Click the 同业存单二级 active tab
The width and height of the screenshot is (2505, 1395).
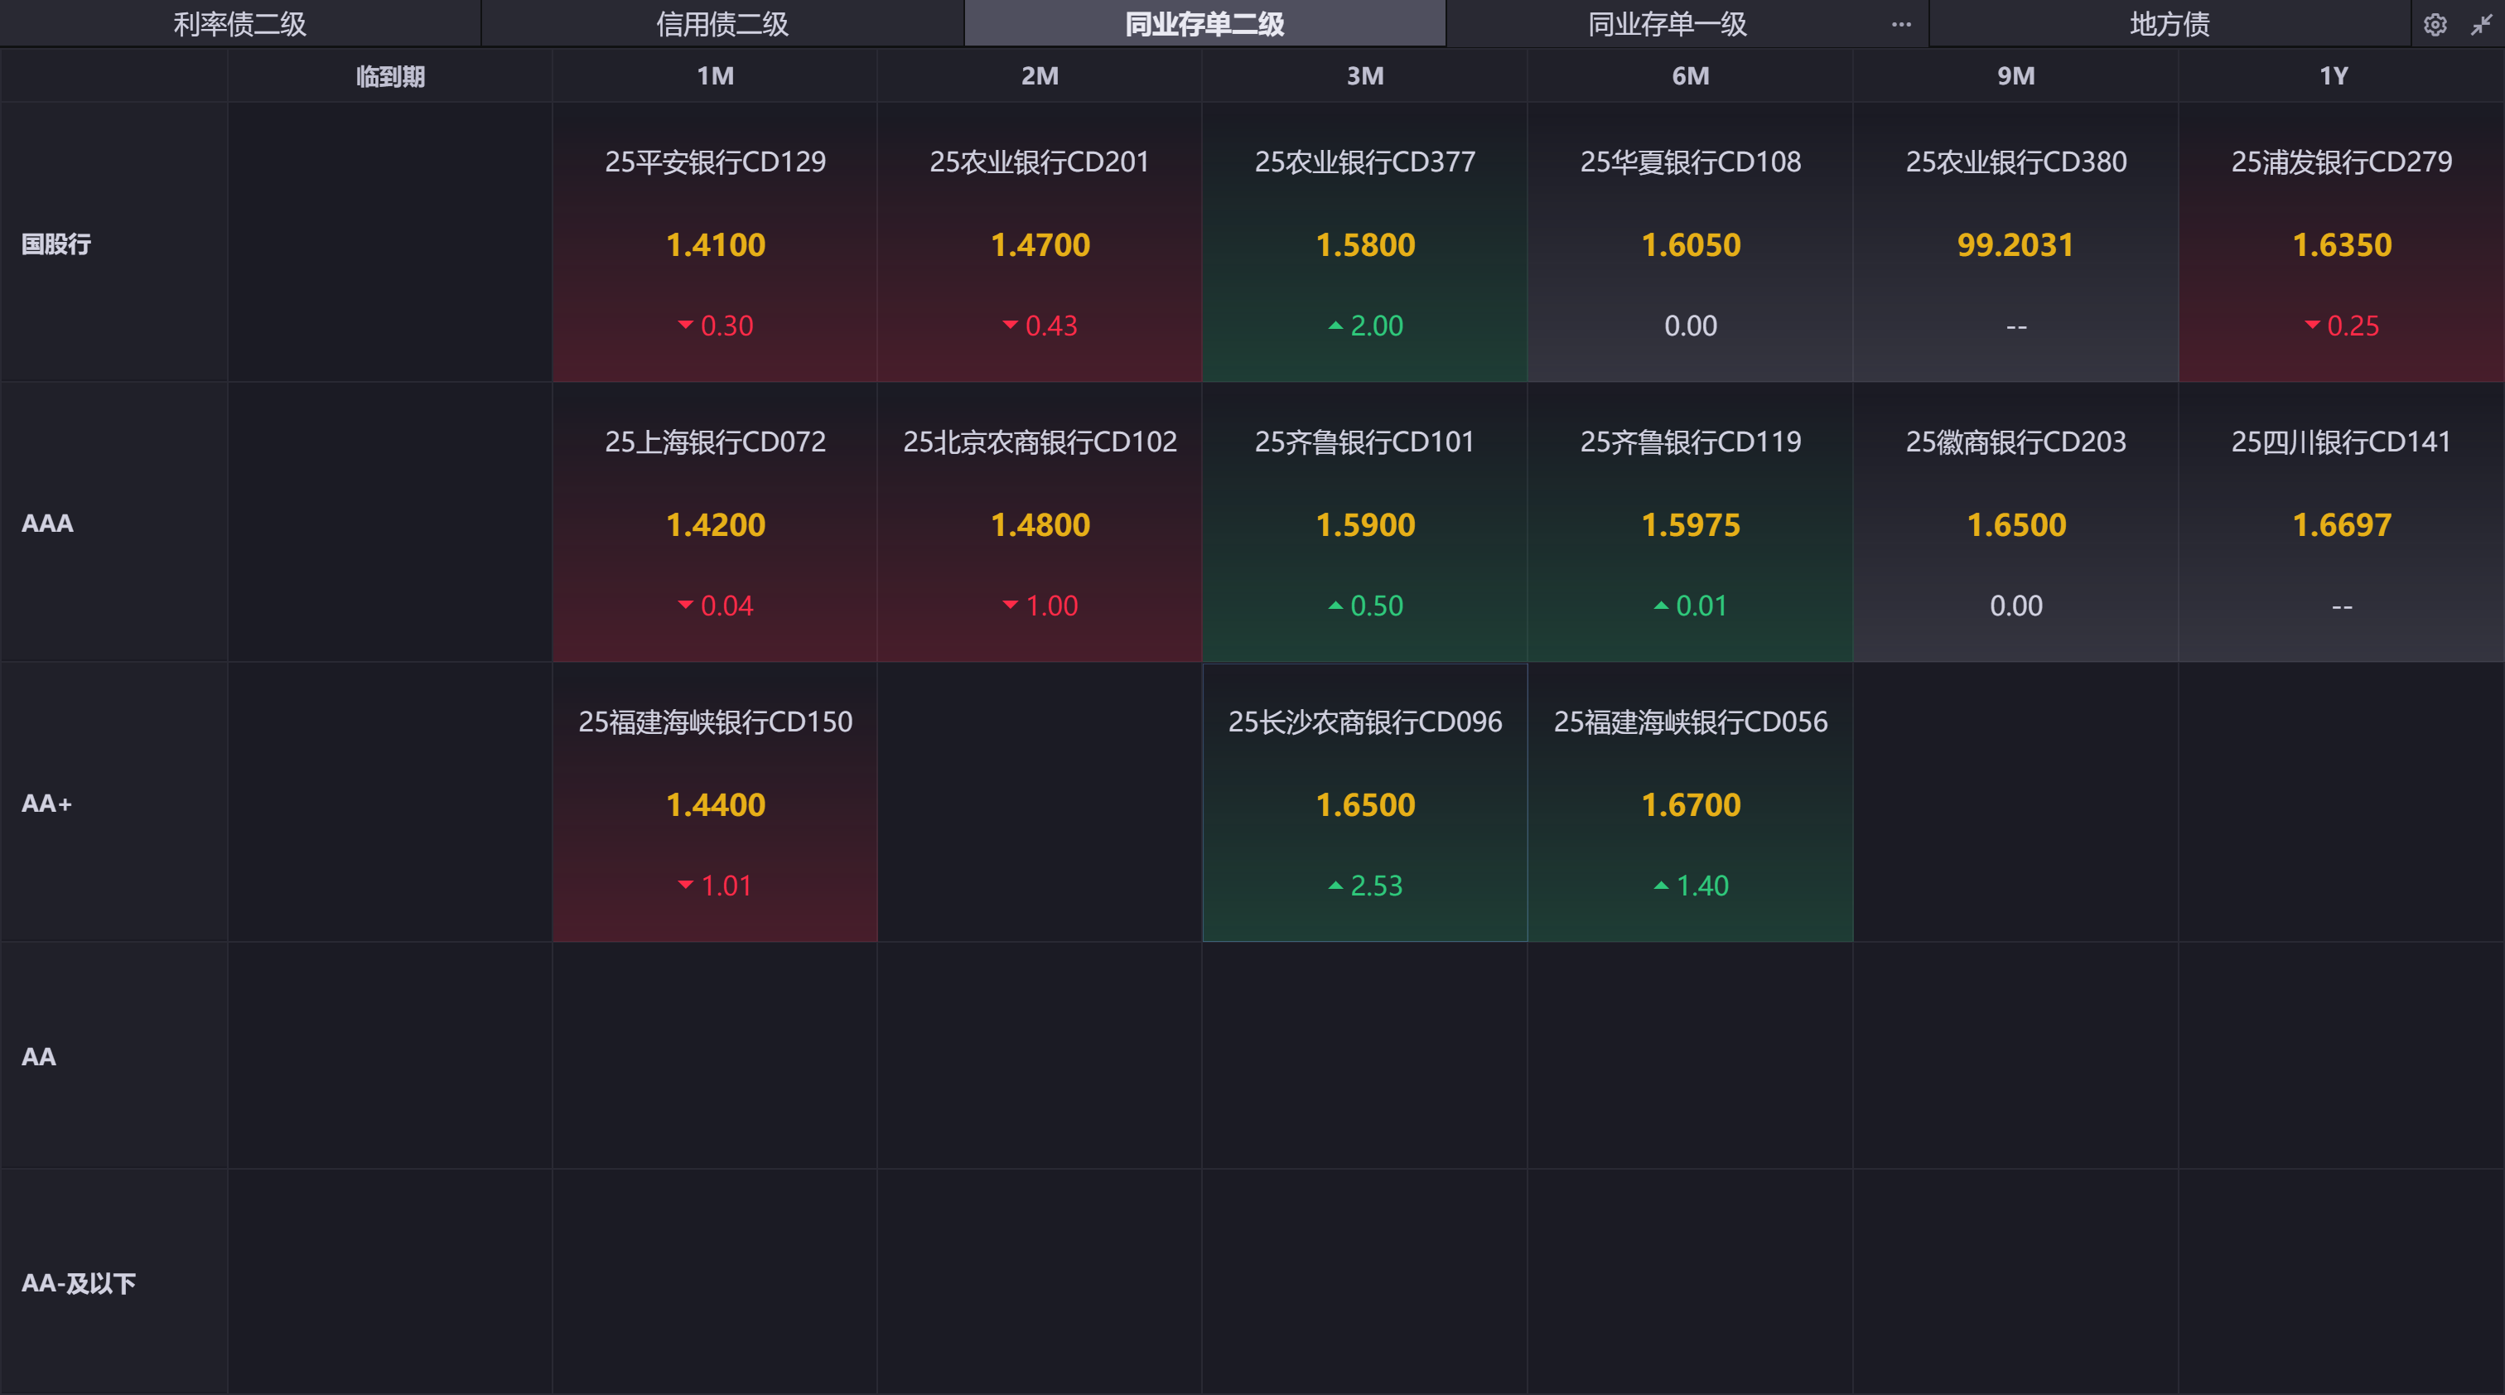pos(1204,24)
